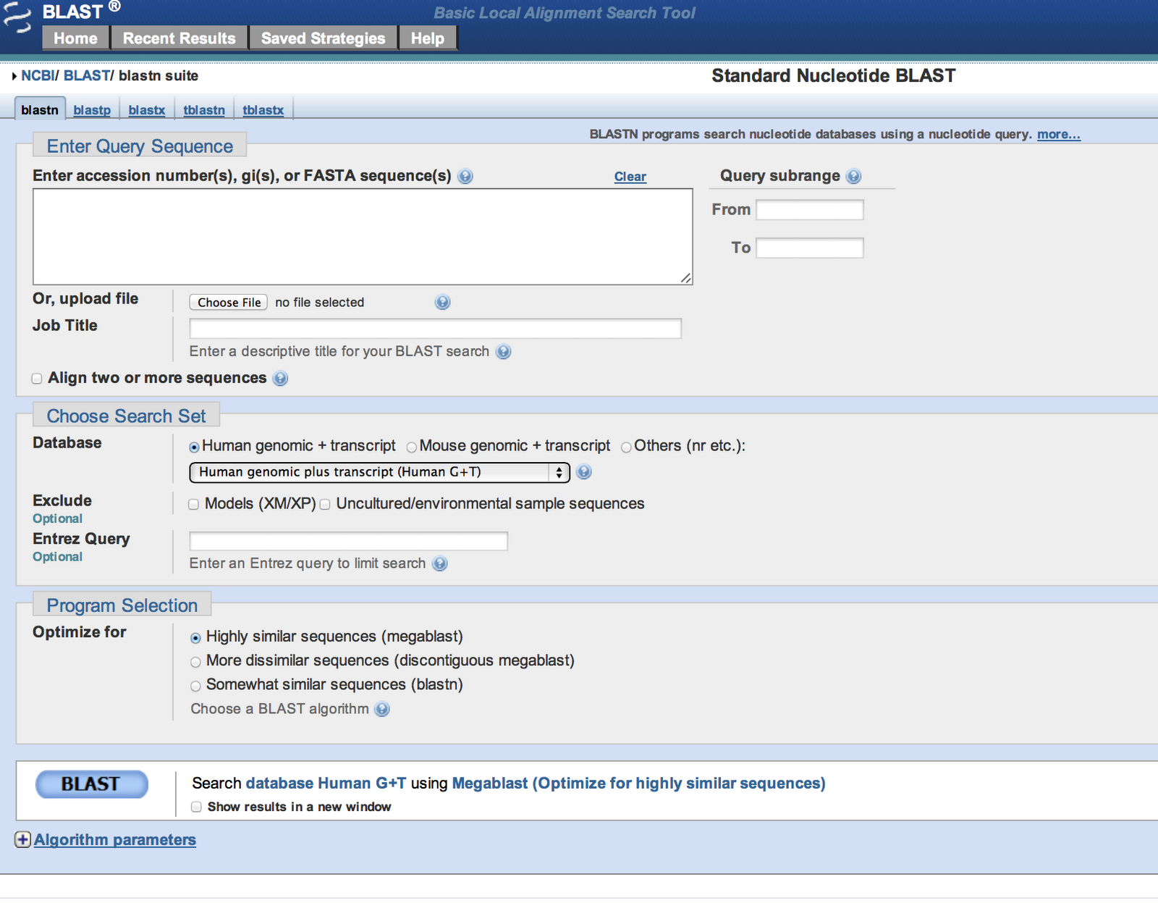The height and width of the screenshot is (903, 1158).
Task: Select Somewhat similar sequences (blastn) option
Action: [x=195, y=686]
